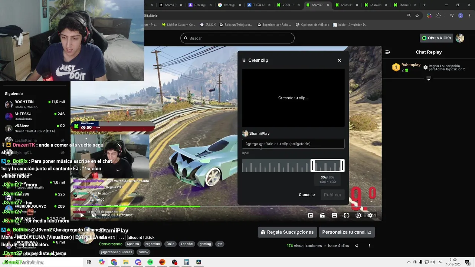Click the Publicar button
The height and width of the screenshot is (267, 475).
coord(332,195)
